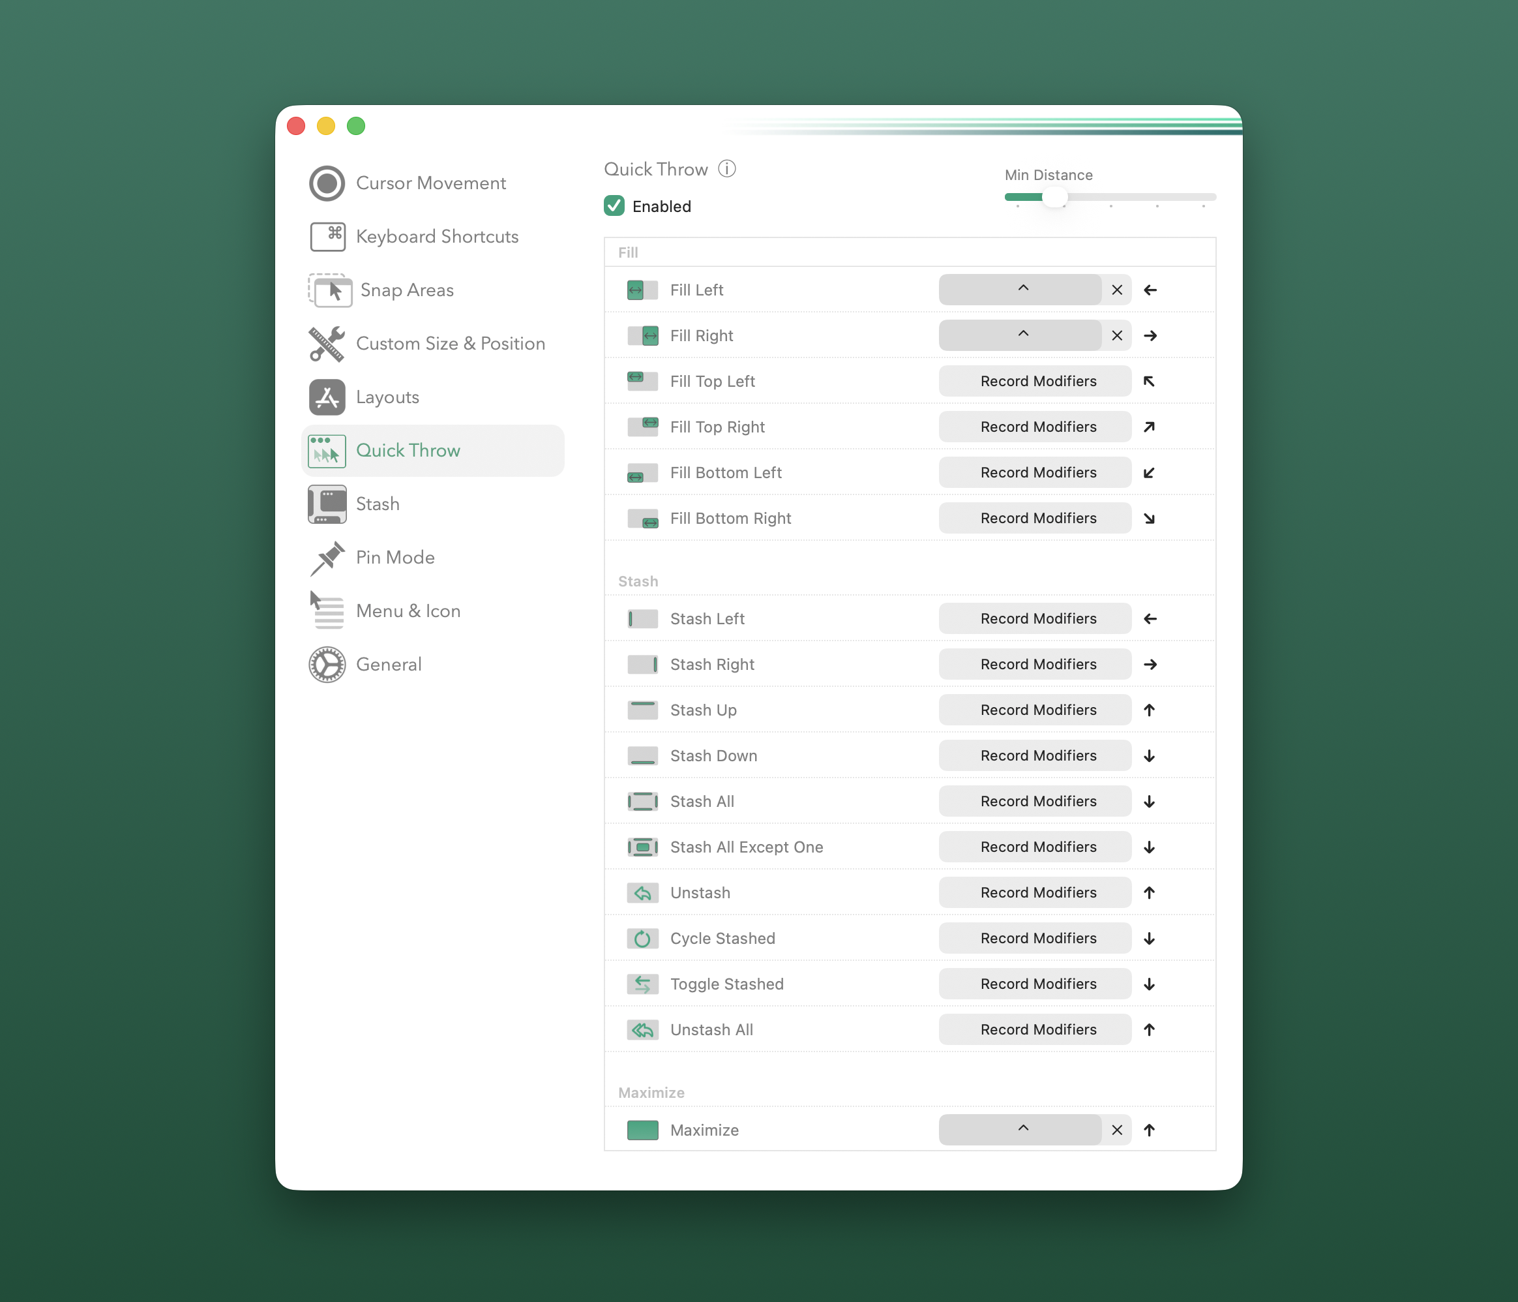Viewport: 1518px width, 1302px height.
Task: Record modifiers for Unstash All
Action: pos(1035,1029)
